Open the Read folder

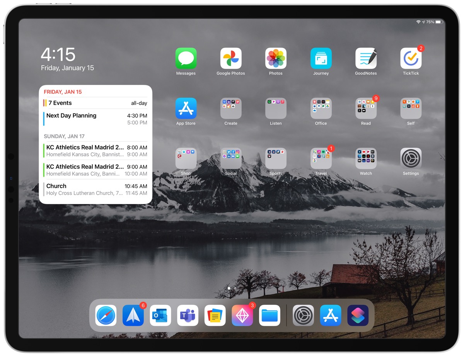(x=366, y=108)
